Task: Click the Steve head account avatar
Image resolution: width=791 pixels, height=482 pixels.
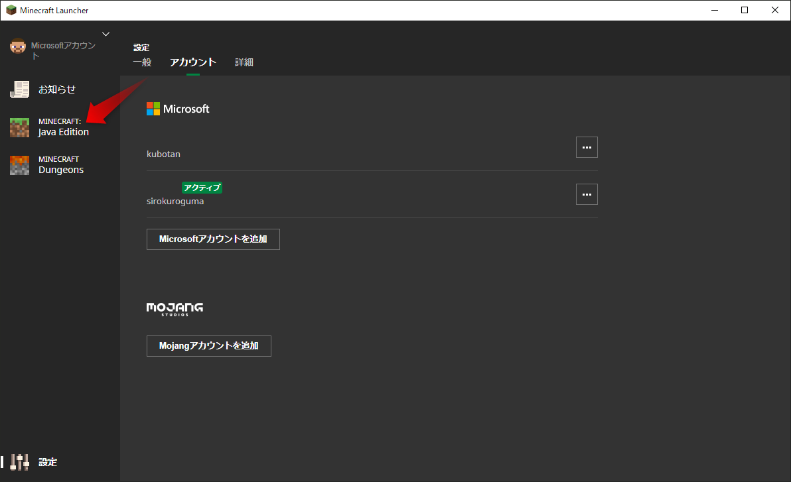Action: pyautogui.click(x=17, y=46)
